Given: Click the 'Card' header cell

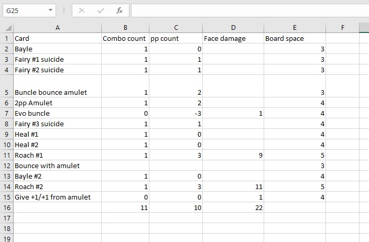Looking at the screenshot, I should coord(58,38).
